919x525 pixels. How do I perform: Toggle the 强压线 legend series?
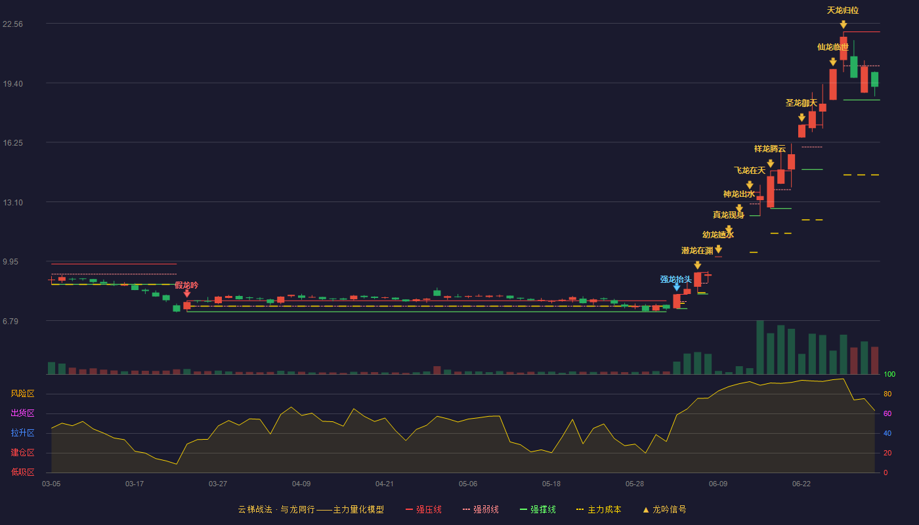point(423,509)
